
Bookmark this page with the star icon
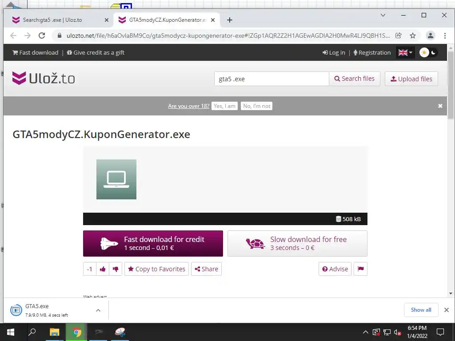413,36
